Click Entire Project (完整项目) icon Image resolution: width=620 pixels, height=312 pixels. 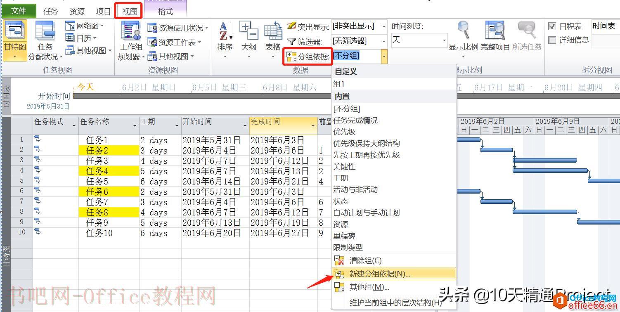point(495,31)
